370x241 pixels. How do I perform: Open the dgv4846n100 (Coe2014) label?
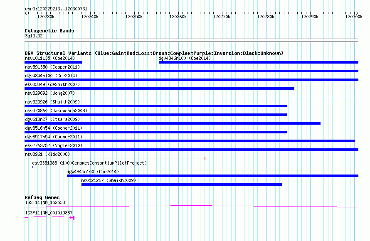185,58
